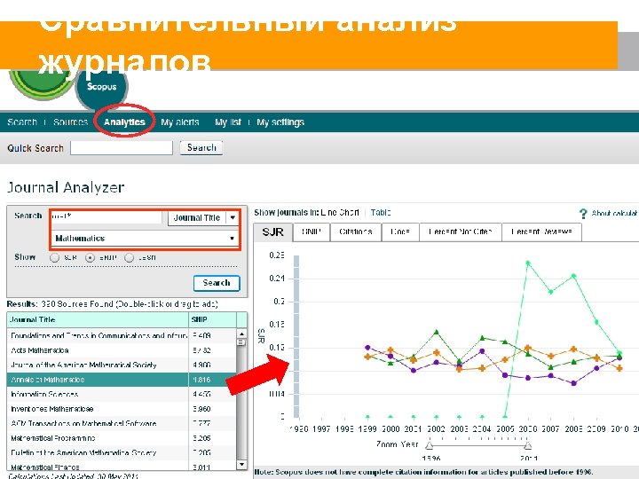Open the Mathematics subject area dropdown
639x479 pixels.
coord(145,239)
